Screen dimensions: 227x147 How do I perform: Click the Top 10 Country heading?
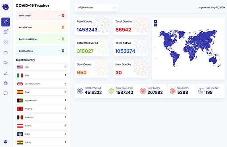(25, 60)
